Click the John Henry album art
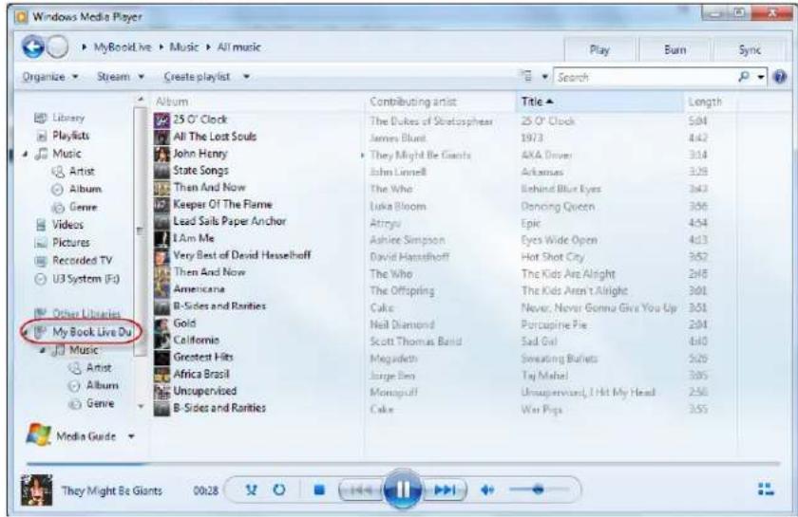The height and width of the screenshot is (517, 798). pos(161,154)
